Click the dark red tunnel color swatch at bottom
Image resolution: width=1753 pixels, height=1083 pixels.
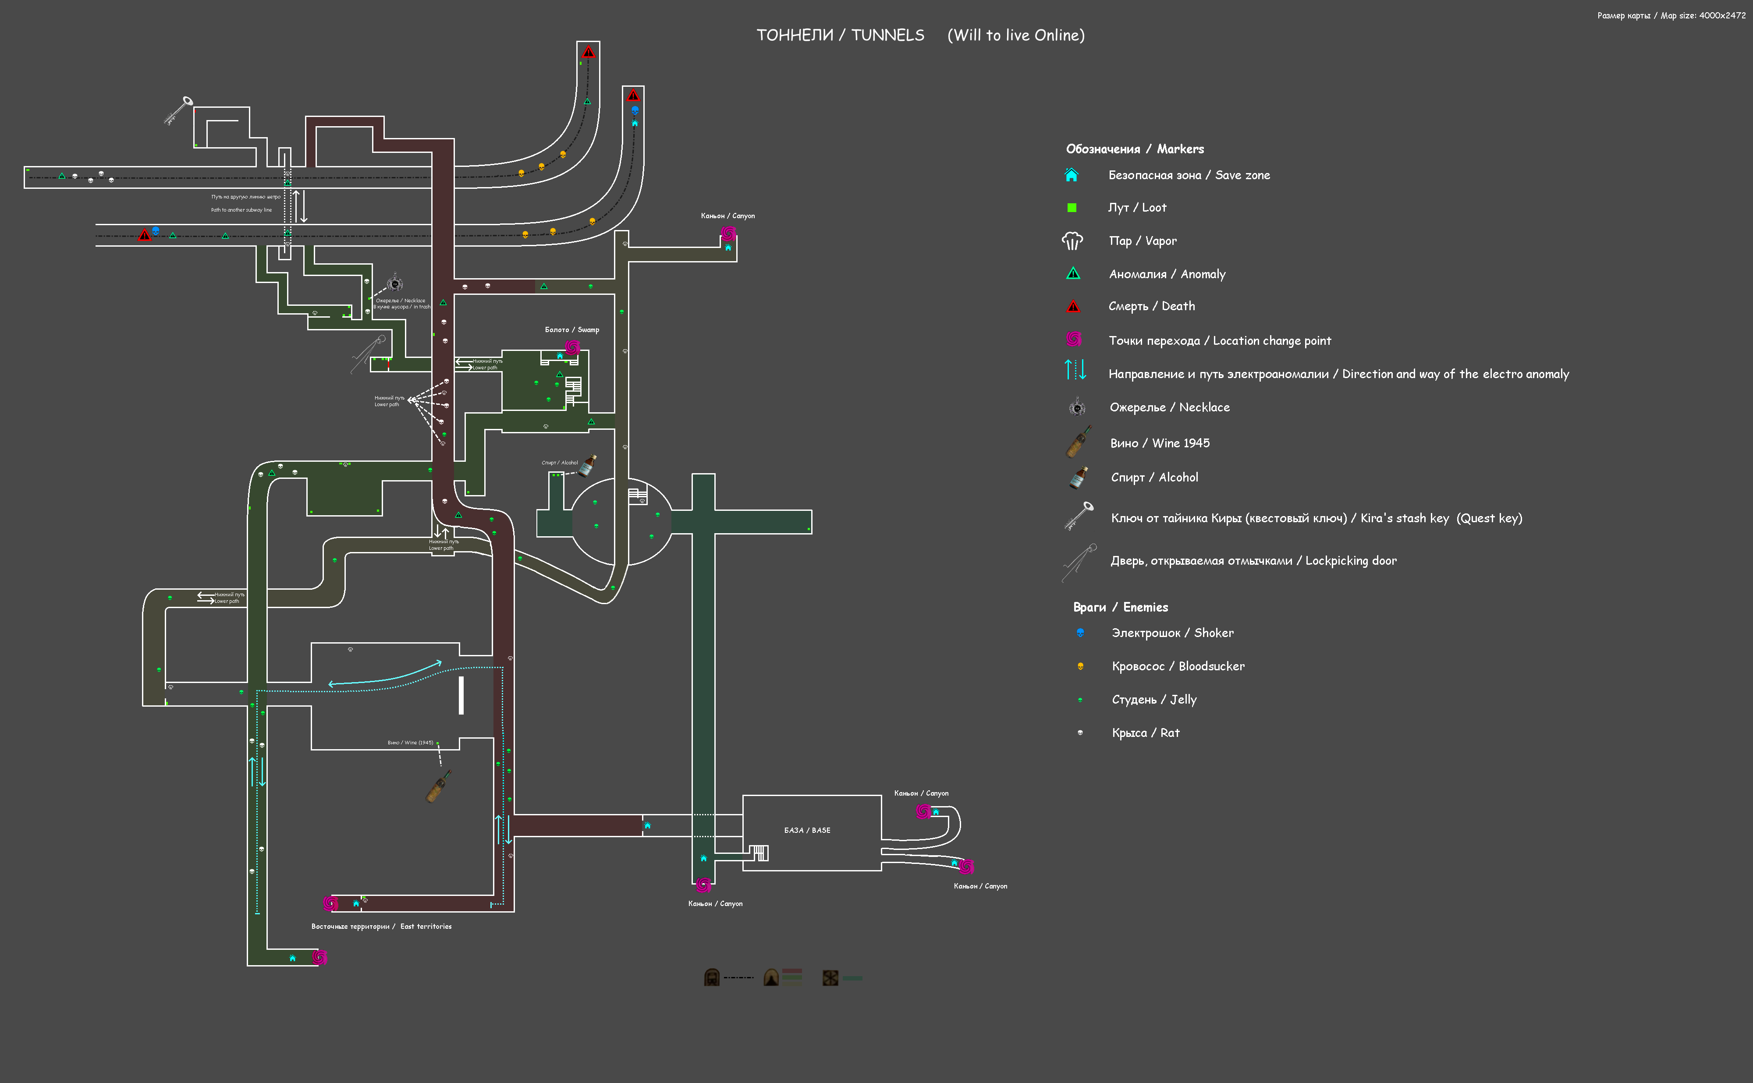[x=791, y=972]
